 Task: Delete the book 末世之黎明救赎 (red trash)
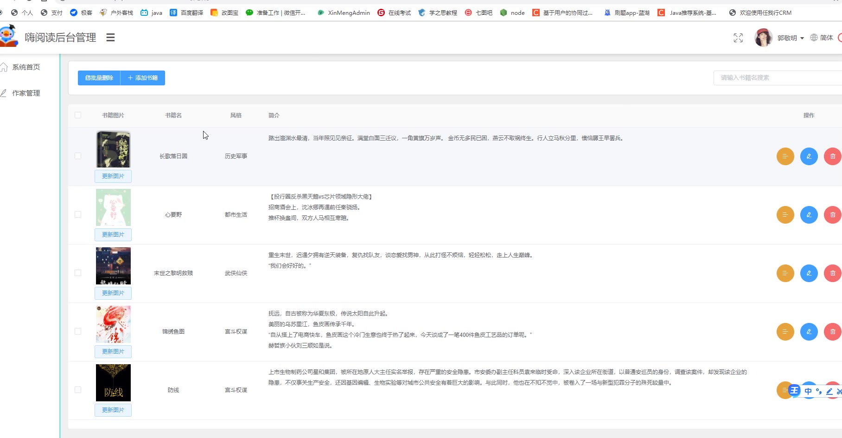(x=833, y=273)
